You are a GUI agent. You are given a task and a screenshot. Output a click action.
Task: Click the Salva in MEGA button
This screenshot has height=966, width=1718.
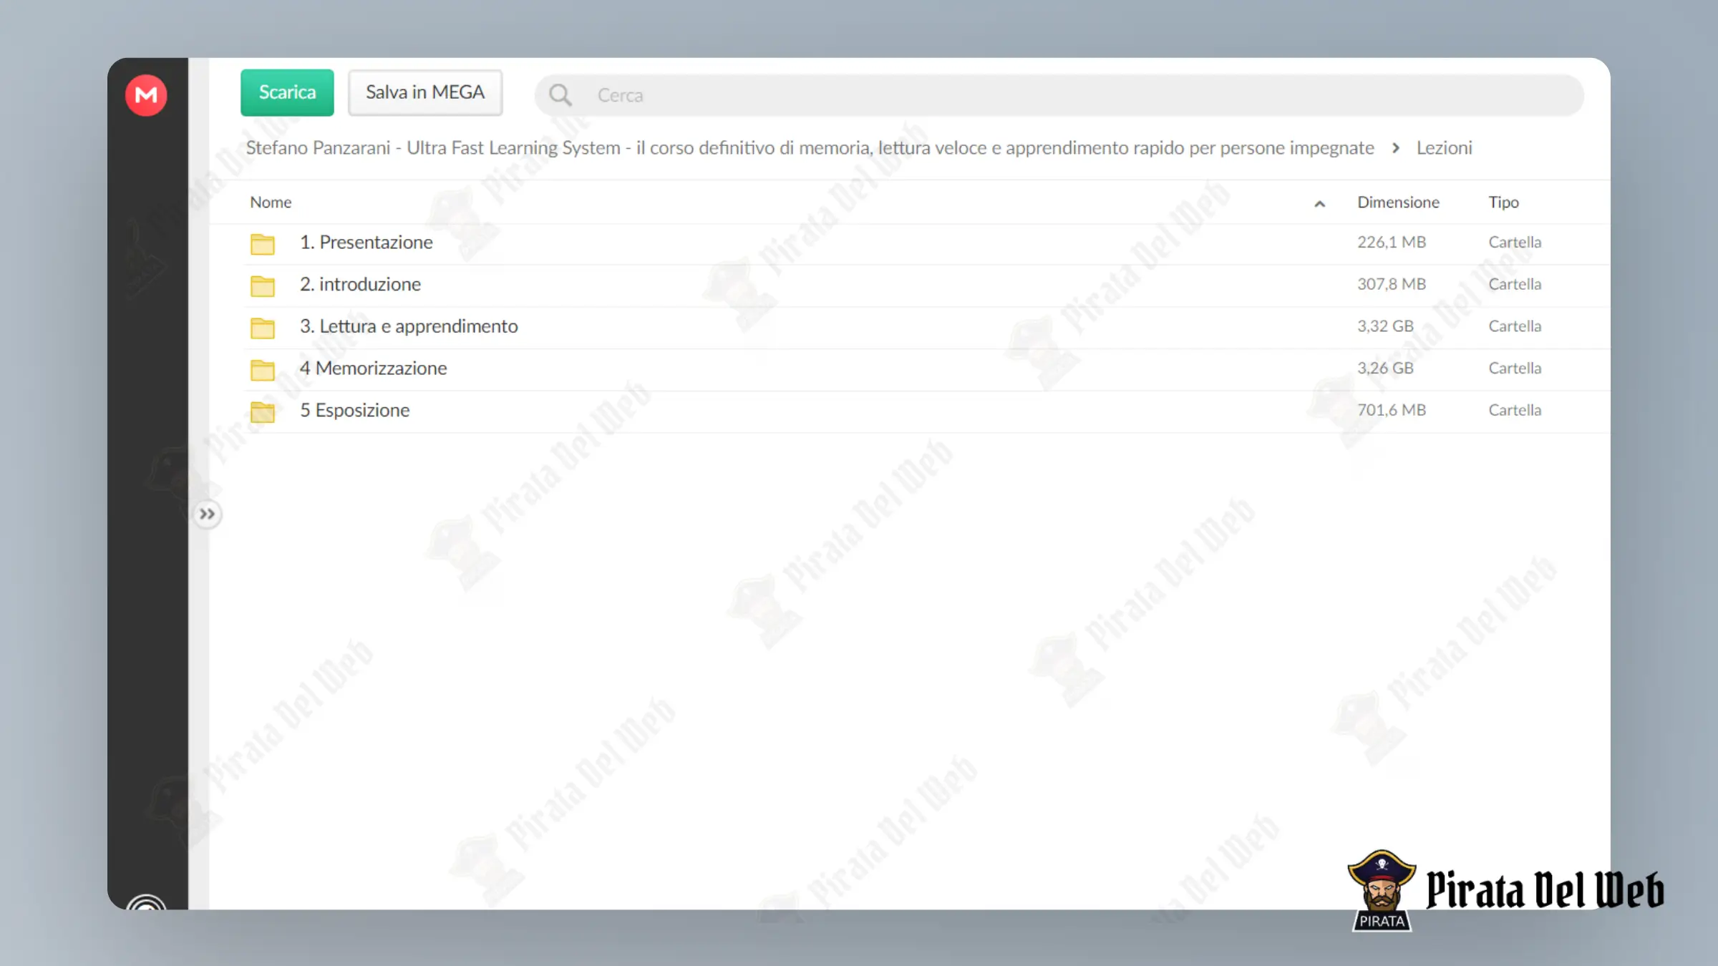tap(425, 92)
